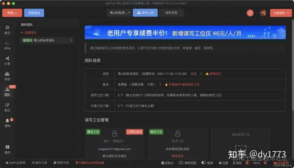This screenshot has width=294, height=168.
Task: Open ApiPost官网 website link
Action: [16, 163]
